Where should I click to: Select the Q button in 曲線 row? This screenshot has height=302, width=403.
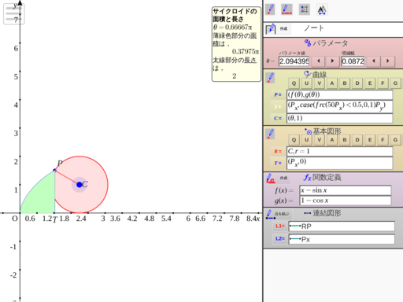[x=294, y=83]
